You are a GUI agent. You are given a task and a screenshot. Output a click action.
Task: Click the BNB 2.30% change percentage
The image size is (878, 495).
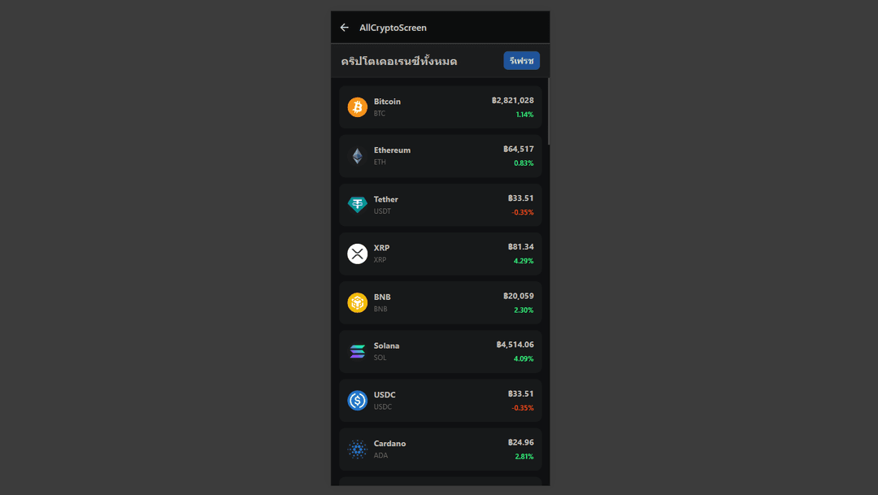click(524, 310)
